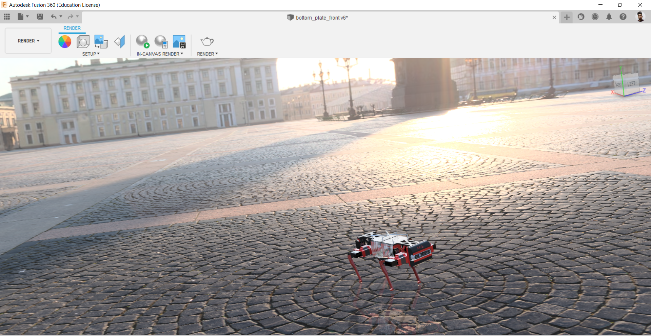Open the Decal tool

tap(101, 42)
